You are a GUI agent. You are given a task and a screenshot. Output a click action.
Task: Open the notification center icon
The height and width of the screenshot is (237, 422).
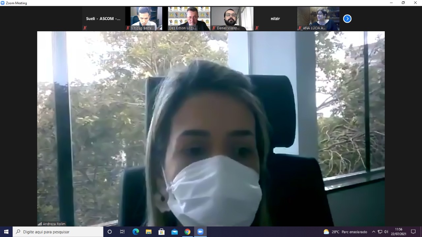413,232
